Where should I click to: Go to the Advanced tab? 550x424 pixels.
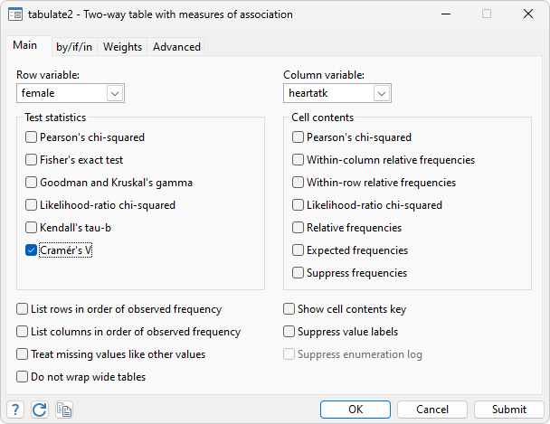pos(176,47)
